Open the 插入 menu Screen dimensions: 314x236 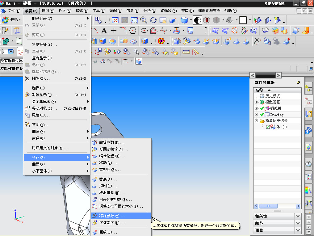click(65, 11)
